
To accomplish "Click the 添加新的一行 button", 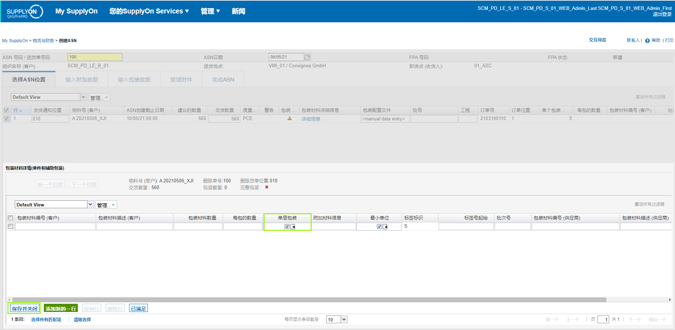I will 61,308.
